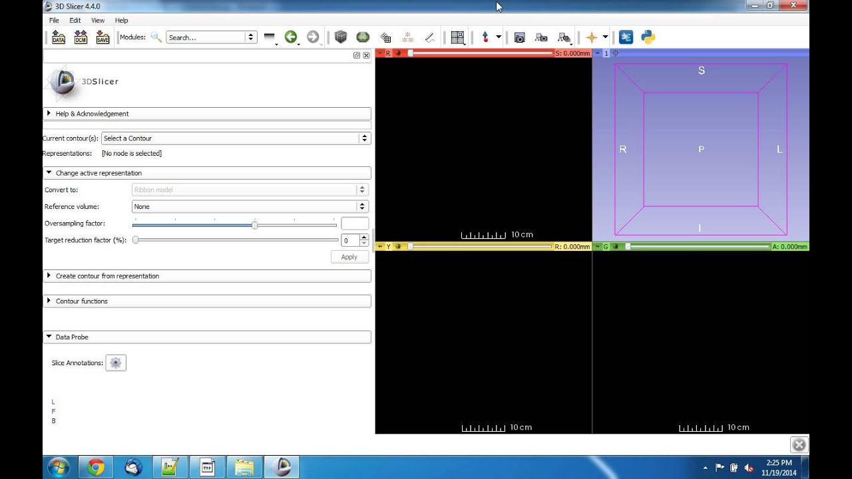Expand Create contour from representation section
This screenshot has width=852, height=479.
tap(207, 276)
